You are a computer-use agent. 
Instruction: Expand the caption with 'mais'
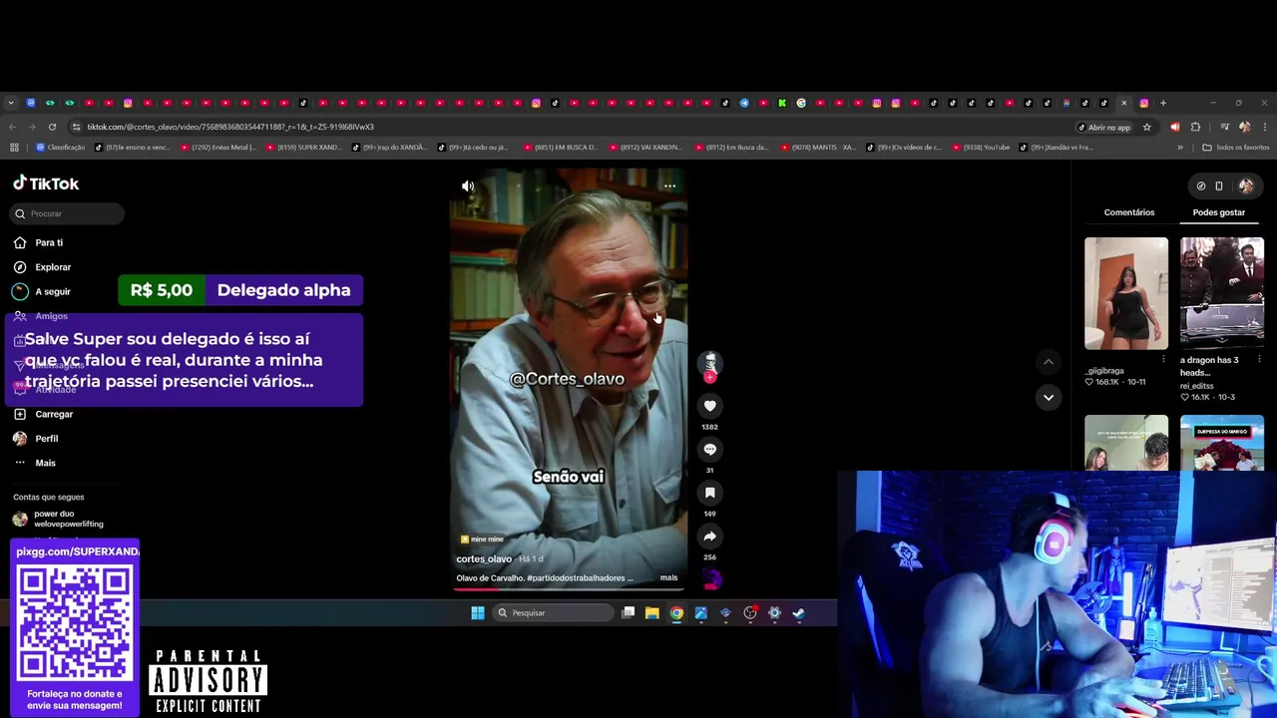(x=668, y=577)
